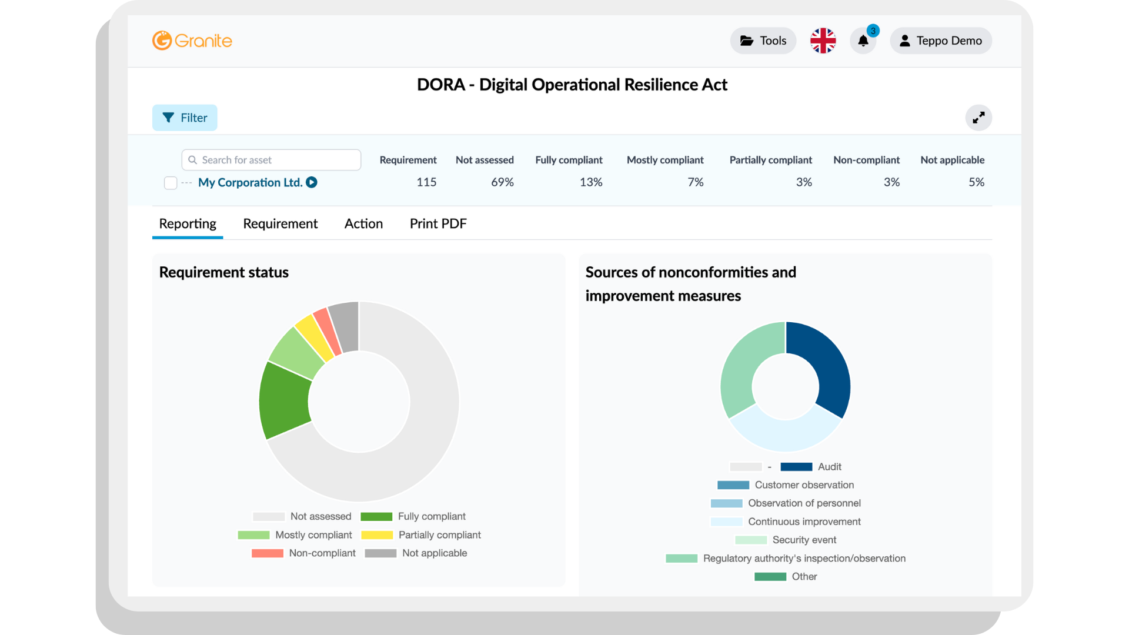Click the 115 requirement count
Viewport: 1129px width, 635px height.
(426, 182)
